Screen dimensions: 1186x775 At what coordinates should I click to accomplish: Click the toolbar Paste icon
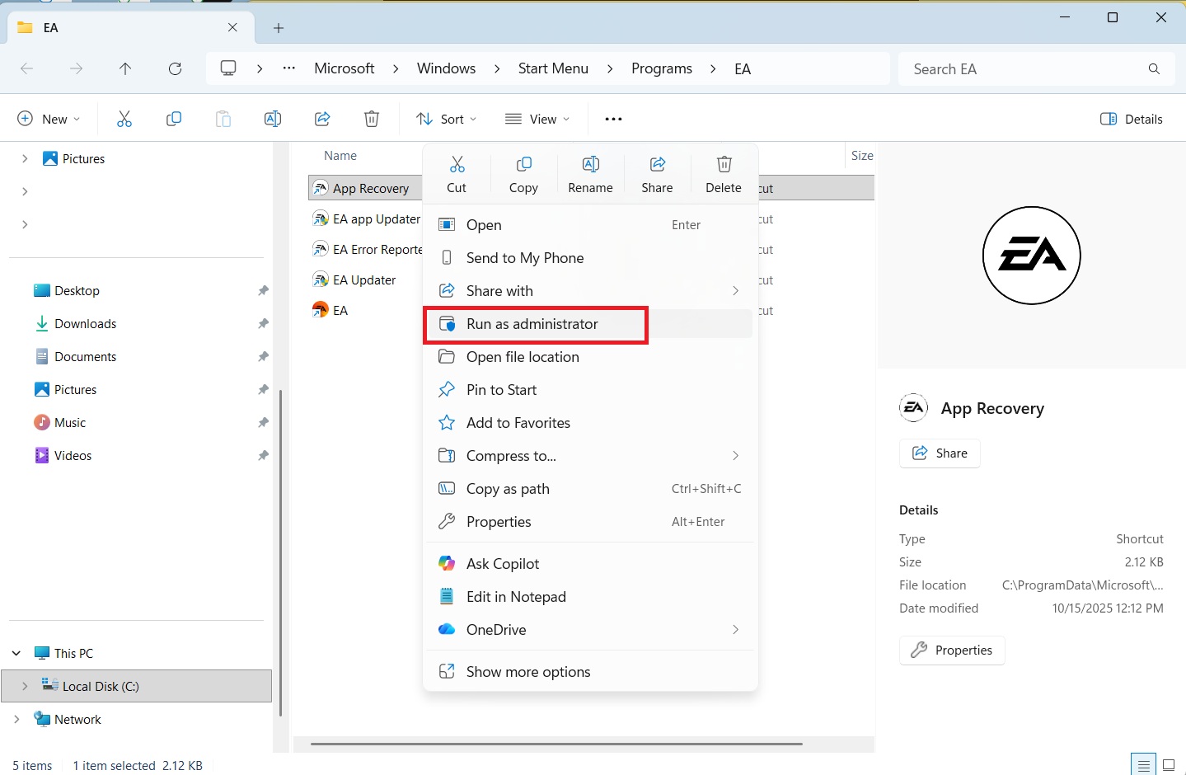(x=223, y=119)
